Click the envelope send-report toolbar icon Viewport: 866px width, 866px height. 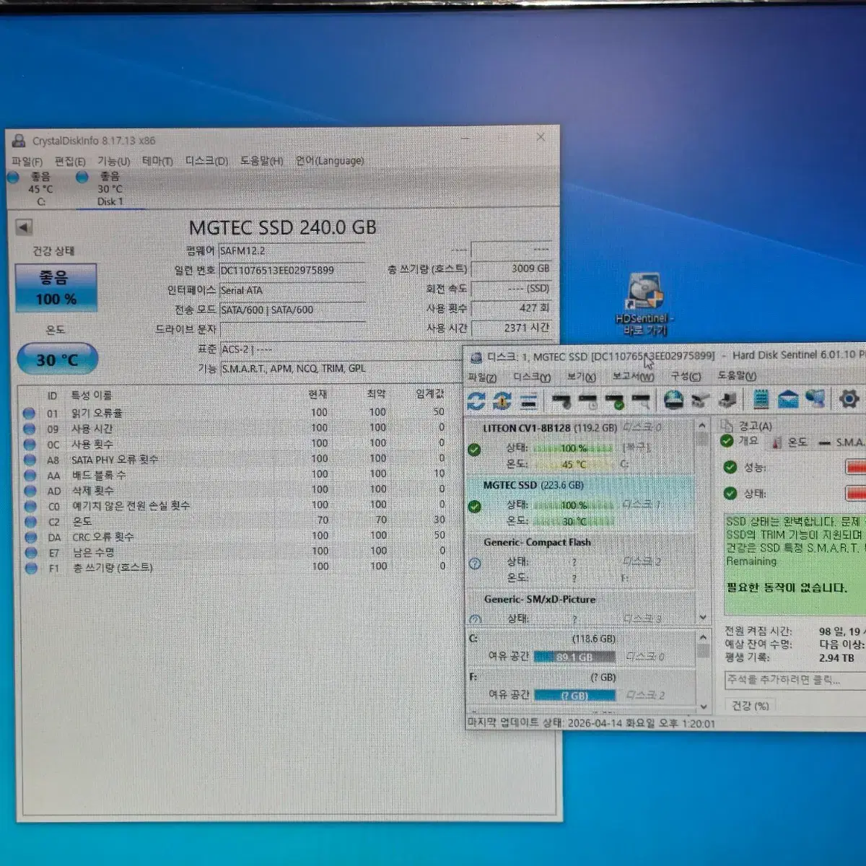[x=788, y=399]
